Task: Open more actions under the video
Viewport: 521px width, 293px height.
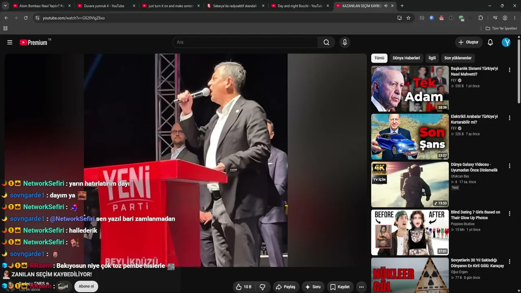Action: 361,287
